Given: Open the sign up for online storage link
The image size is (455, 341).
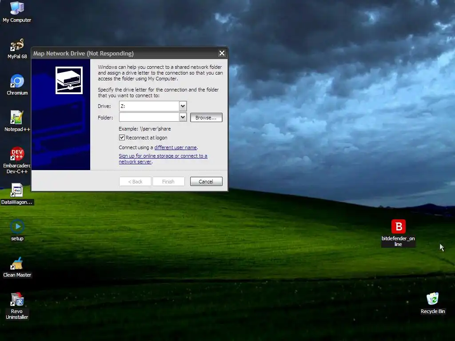Looking at the screenshot, I should click(x=163, y=159).
